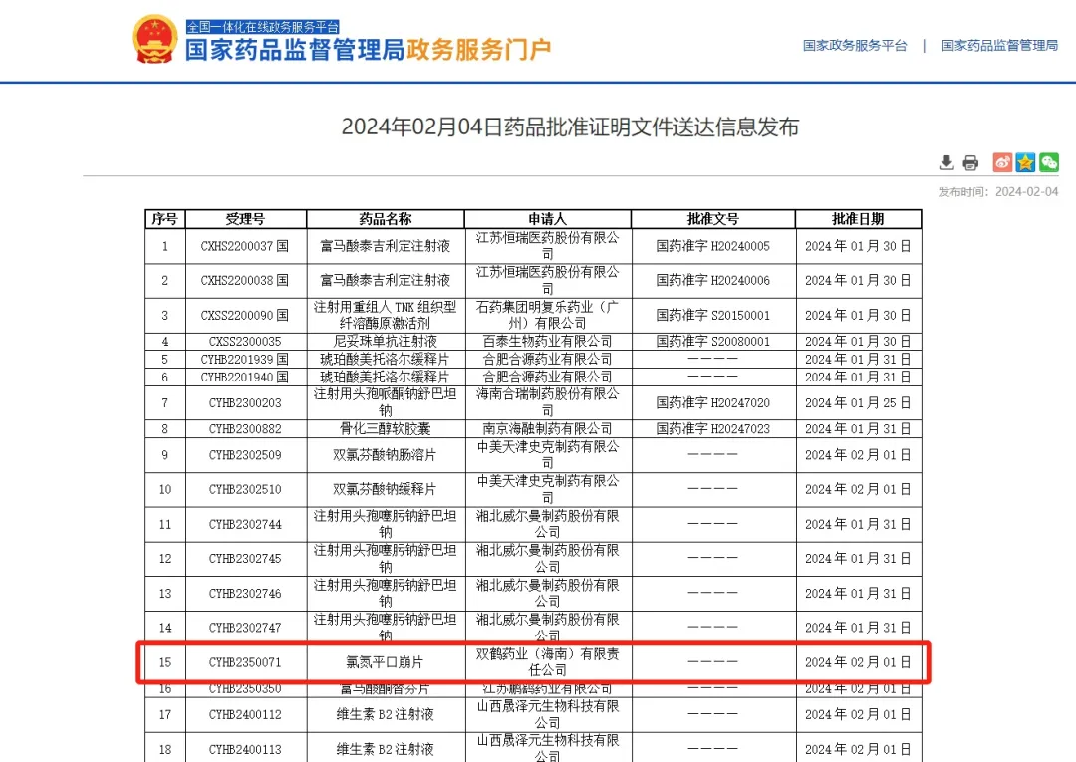Click drug name 氯氮平口崩片
This screenshot has height=762, width=1076.
click(x=386, y=662)
